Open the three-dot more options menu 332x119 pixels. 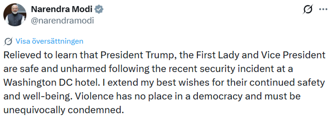[x=323, y=9]
